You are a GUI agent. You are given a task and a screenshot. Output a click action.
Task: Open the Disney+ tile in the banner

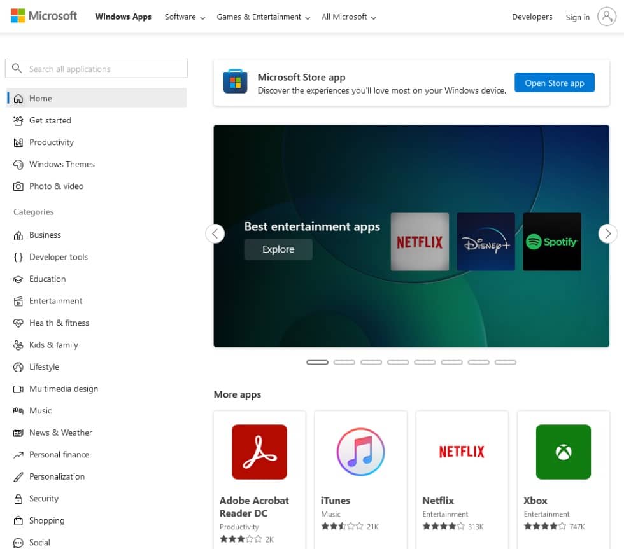click(x=486, y=242)
